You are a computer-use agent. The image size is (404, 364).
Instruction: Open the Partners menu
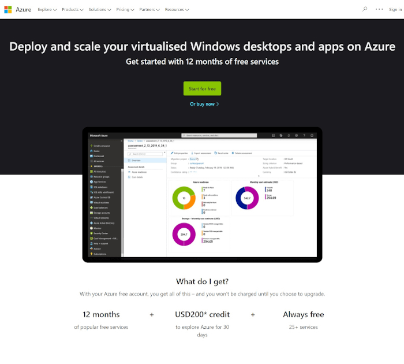(149, 10)
